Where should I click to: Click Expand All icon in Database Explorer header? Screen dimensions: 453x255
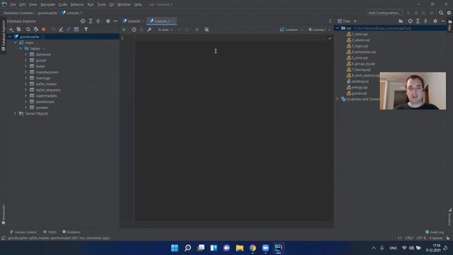[x=91, y=21]
